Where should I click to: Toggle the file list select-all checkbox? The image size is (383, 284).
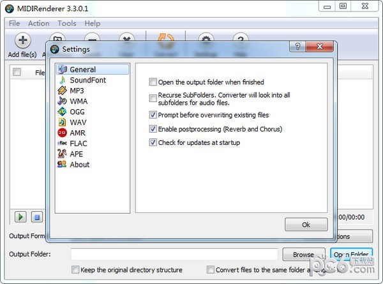point(17,72)
